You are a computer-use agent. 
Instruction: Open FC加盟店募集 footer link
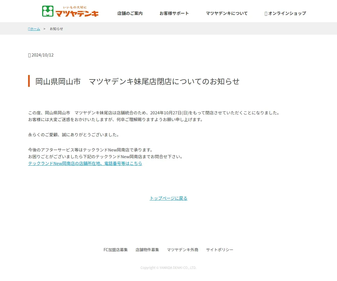(116, 250)
